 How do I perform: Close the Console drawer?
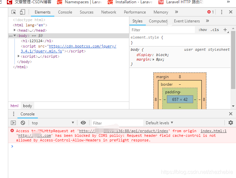[x=231, y=114]
